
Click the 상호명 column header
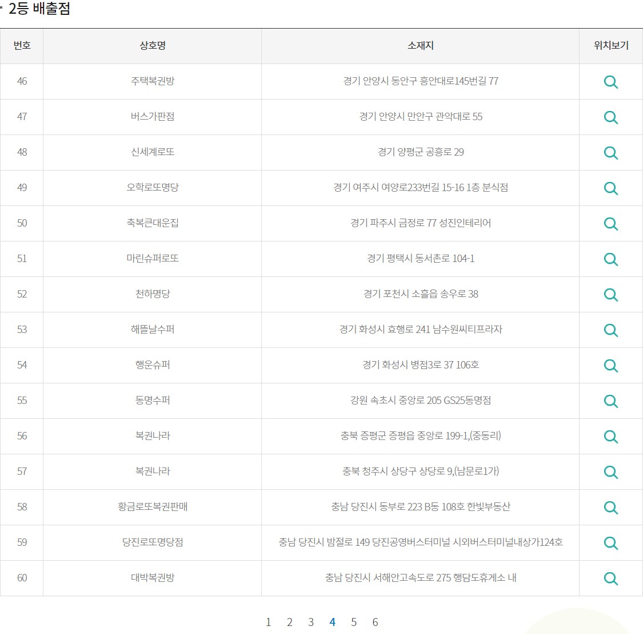(152, 46)
